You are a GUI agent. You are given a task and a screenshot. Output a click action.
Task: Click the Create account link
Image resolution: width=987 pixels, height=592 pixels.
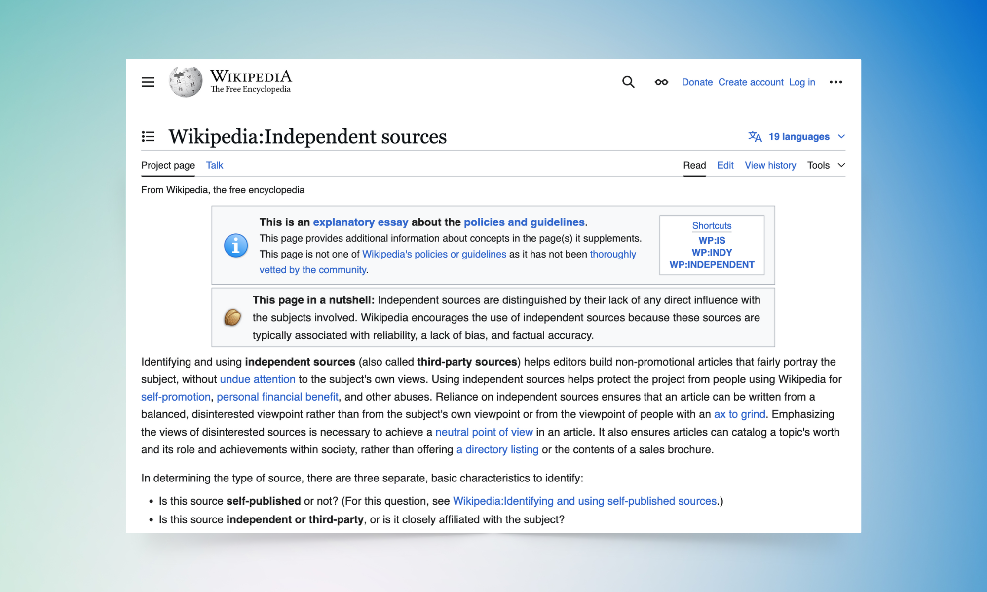click(751, 82)
